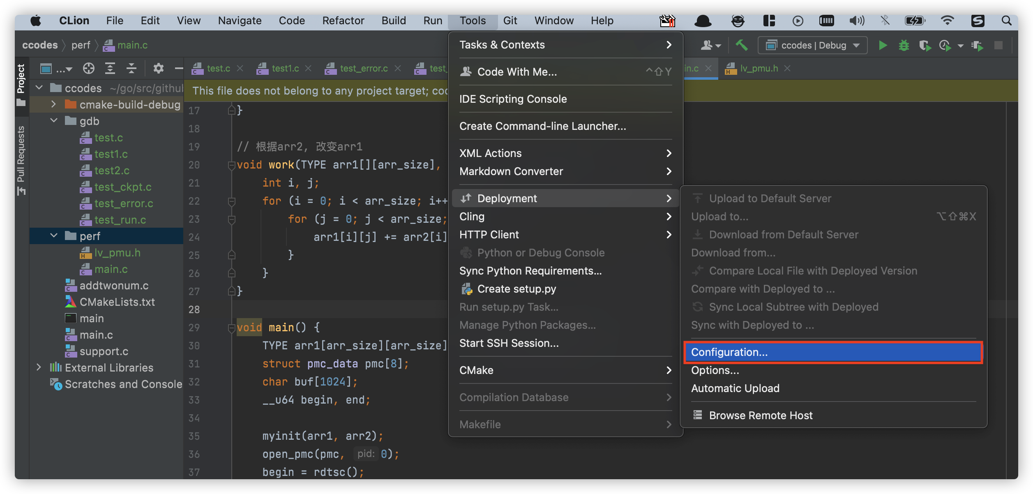Click ccodes breadcrumb in navigation bar

coord(40,45)
